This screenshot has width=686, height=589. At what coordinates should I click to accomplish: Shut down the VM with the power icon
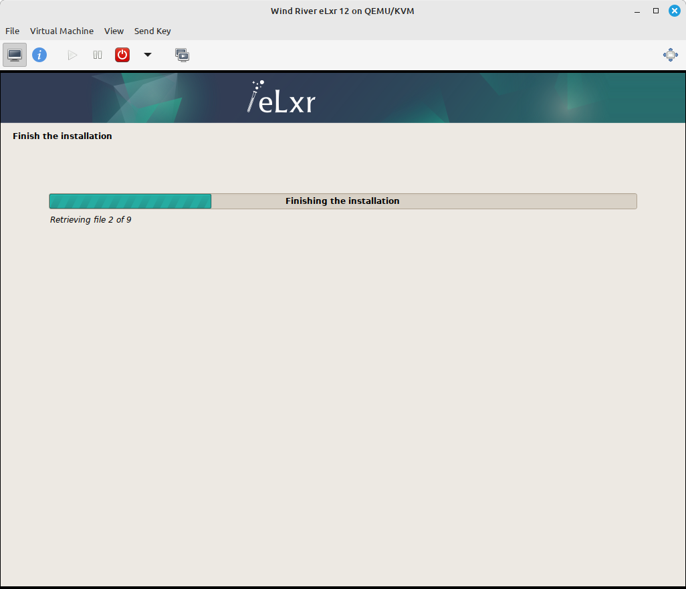point(122,54)
